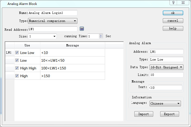Click the Limit field showing 10
The width and height of the screenshot is (191, 127).
[x=166, y=75]
